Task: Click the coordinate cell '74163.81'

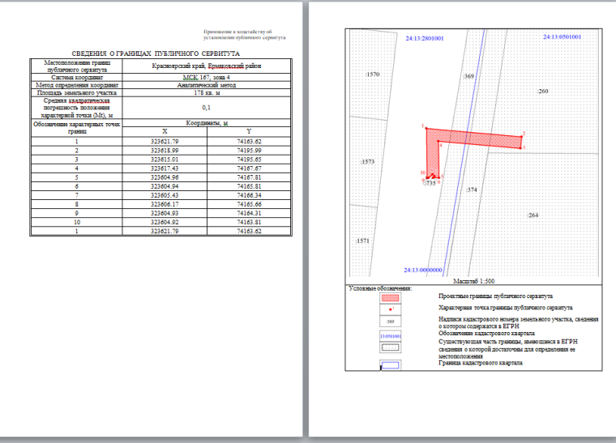Action: 249,223
